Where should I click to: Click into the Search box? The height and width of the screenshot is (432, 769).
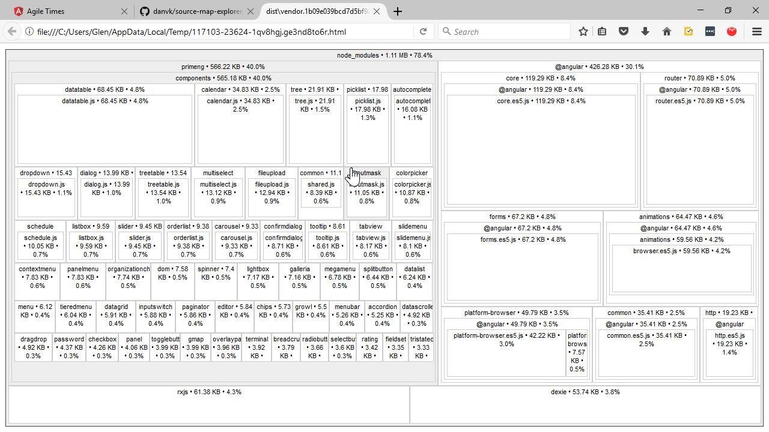[x=504, y=31]
